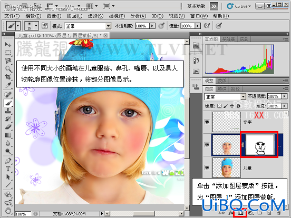Open the 文件(F) menu
Viewport: 291px width, 218px height.
(12, 16)
